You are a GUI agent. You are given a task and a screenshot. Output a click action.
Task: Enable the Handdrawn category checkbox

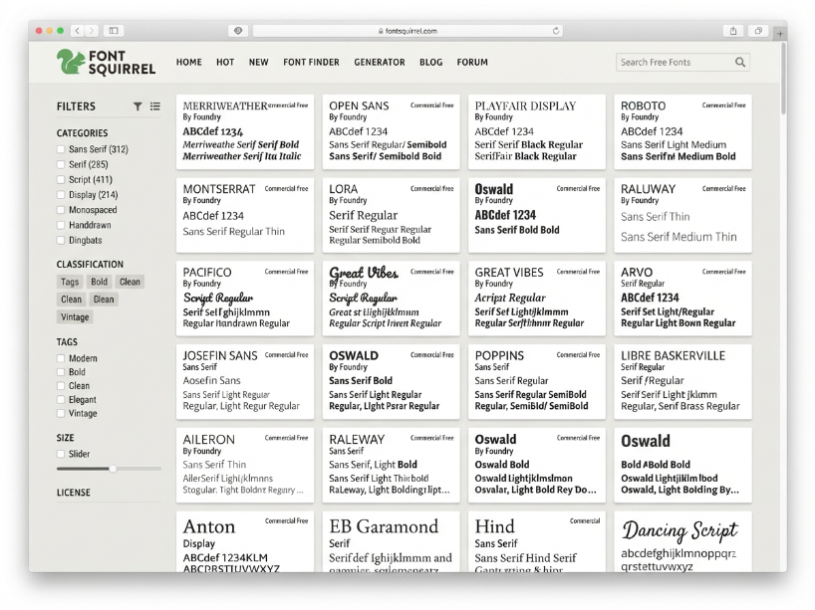pos(61,225)
